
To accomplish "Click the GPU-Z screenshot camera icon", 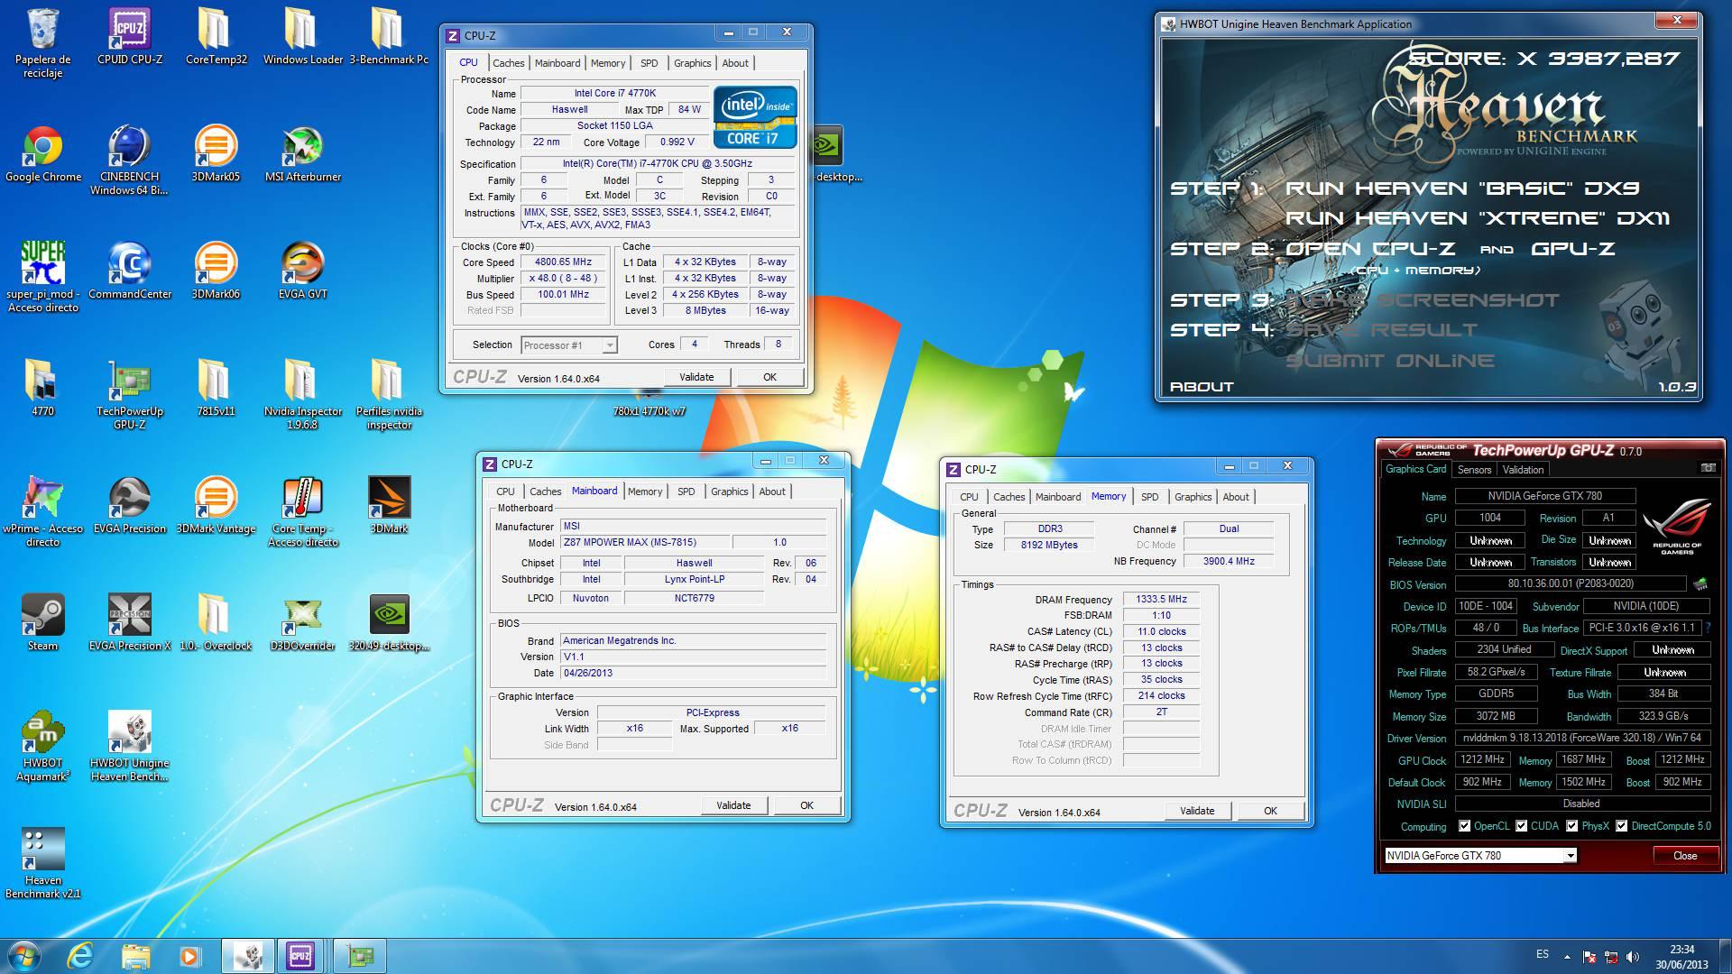I will coord(1708,468).
